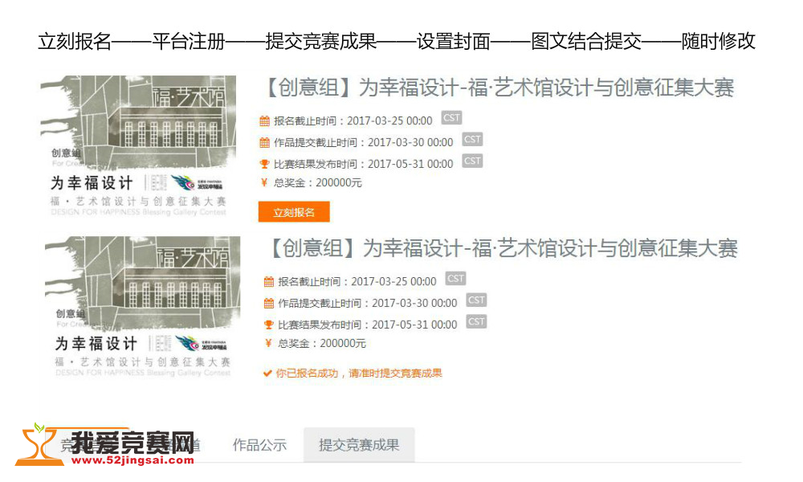Click the first listing's contest thumbnail image
The width and height of the screenshot is (803, 482).
(x=138, y=145)
